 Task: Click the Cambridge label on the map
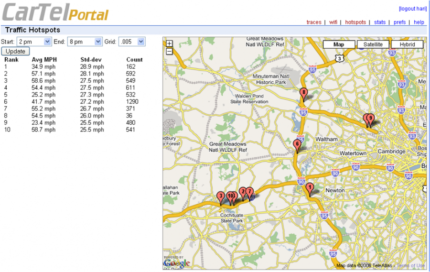coord(391,151)
